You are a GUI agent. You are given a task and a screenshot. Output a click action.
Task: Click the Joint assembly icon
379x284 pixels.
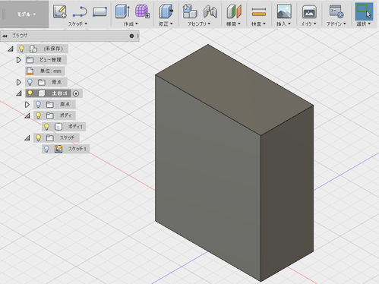(x=210, y=11)
